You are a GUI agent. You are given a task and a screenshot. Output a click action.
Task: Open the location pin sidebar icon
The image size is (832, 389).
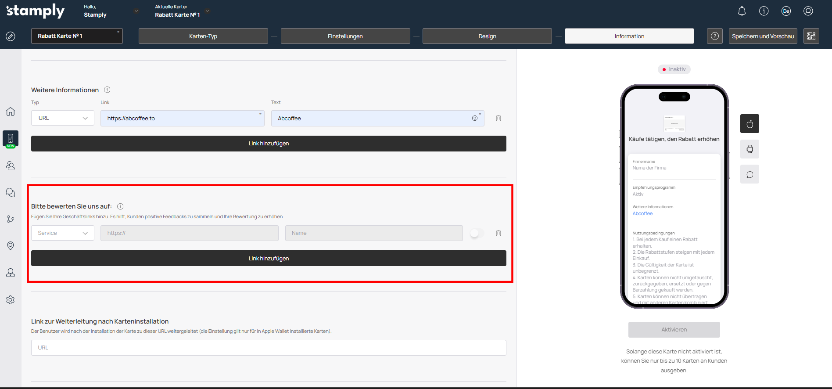point(11,246)
